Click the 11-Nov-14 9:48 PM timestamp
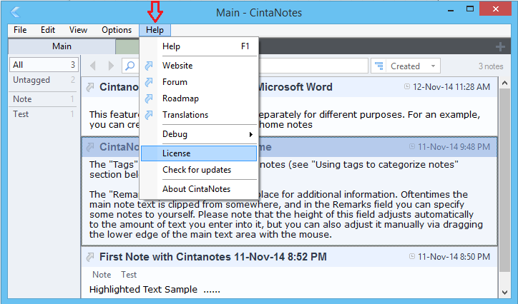 [454, 146]
